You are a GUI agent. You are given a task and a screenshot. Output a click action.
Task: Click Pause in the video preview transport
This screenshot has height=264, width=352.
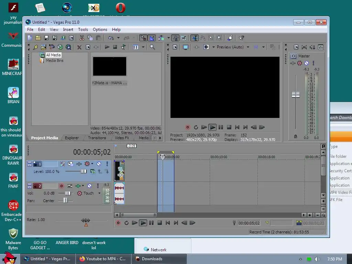point(221,127)
